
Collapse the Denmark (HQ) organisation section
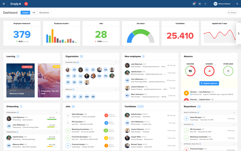click(116, 62)
